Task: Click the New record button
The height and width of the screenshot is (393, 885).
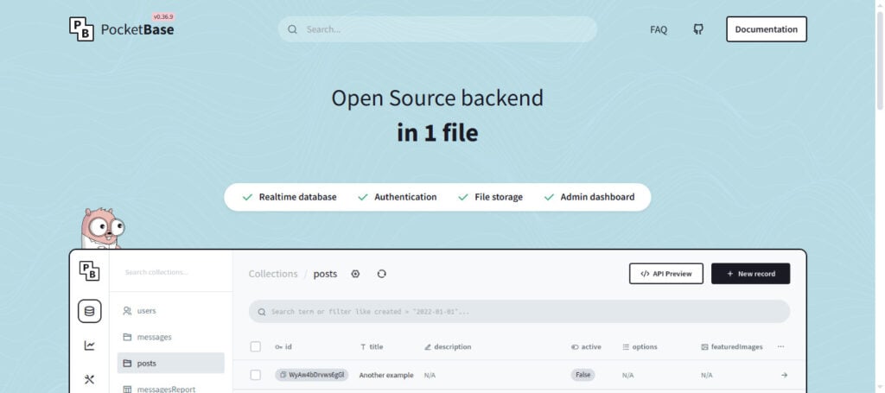Action: pyautogui.click(x=751, y=274)
